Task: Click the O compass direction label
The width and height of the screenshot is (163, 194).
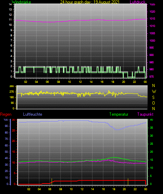Action: tap(154, 103)
